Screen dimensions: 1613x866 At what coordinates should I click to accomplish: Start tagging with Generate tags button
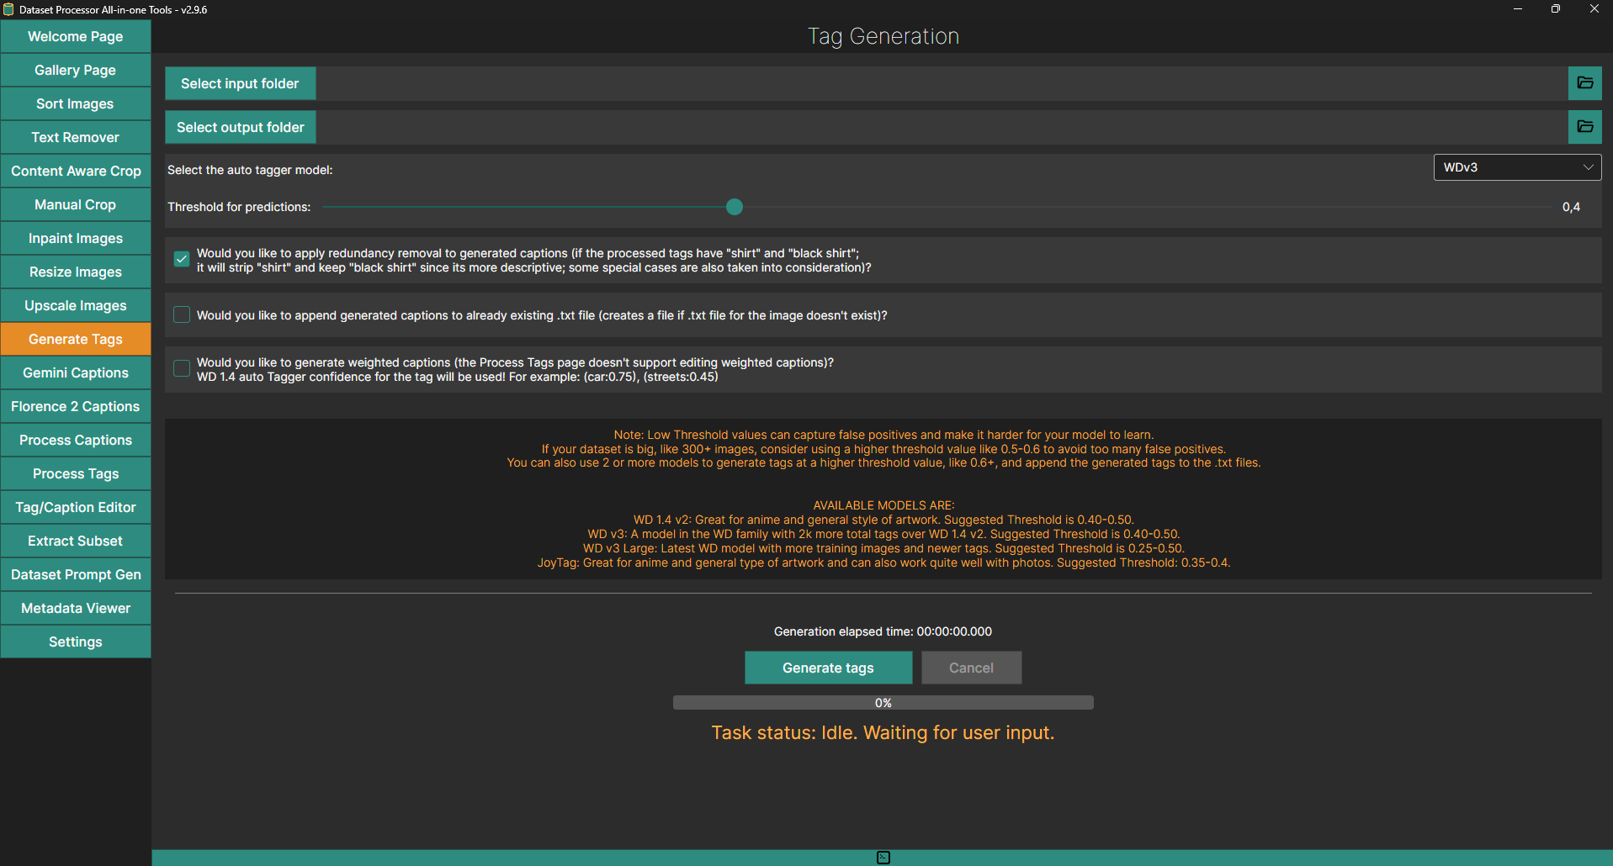click(828, 668)
